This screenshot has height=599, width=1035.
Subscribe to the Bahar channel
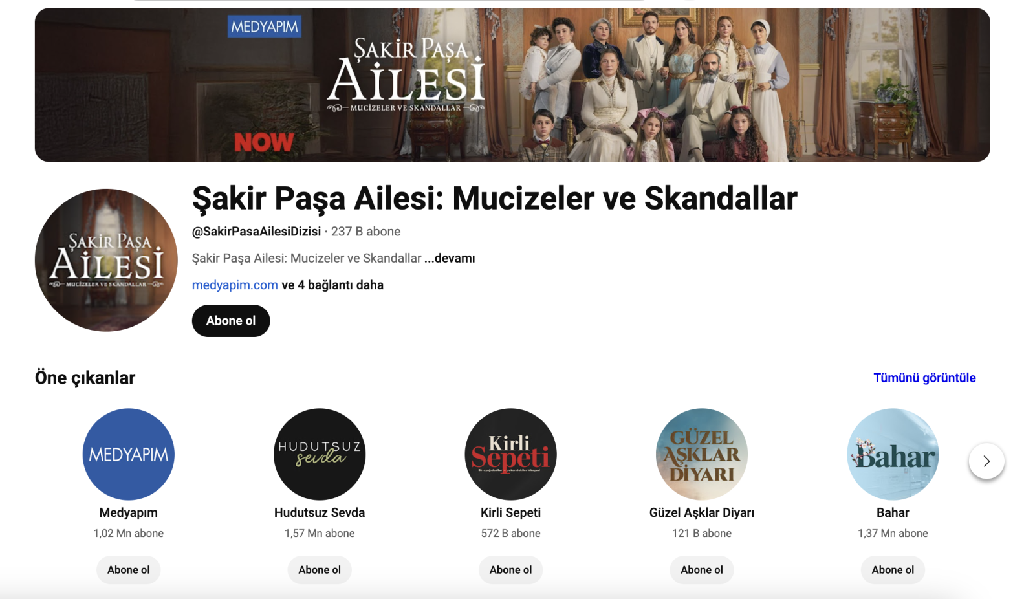(893, 570)
